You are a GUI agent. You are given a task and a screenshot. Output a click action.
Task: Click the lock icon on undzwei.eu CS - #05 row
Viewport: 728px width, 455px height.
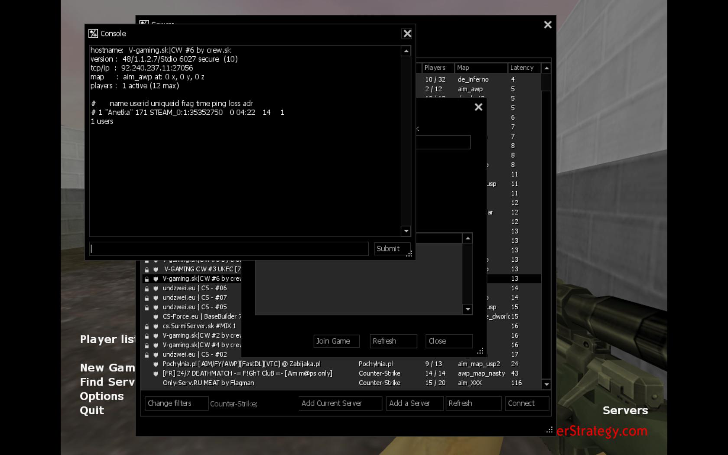(x=147, y=308)
